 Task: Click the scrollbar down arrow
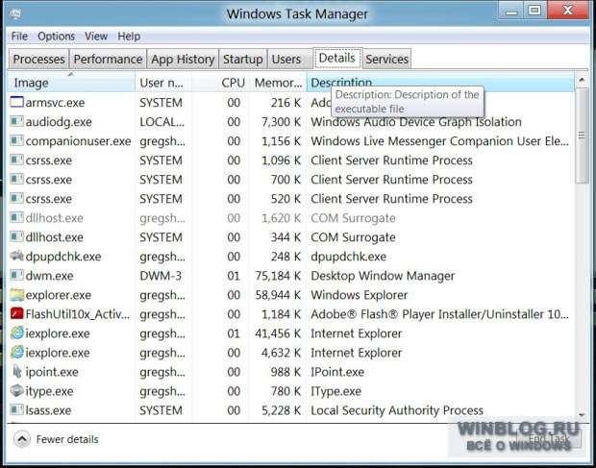click(x=582, y=415)
